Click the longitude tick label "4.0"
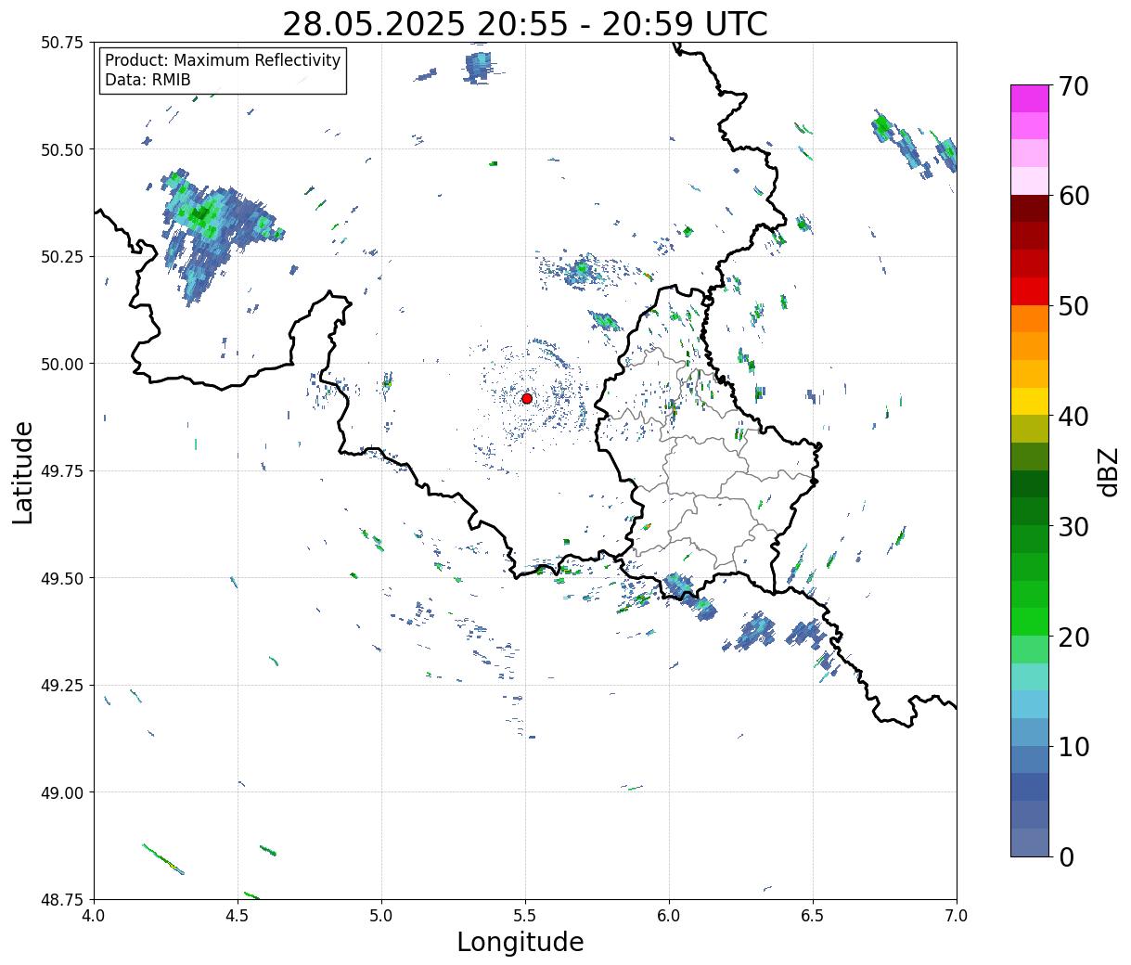The image size is (1131, 965). [94, 916]
